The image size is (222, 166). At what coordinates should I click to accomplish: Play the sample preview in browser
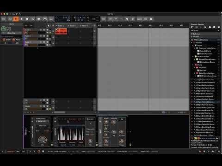pos(217,138)
